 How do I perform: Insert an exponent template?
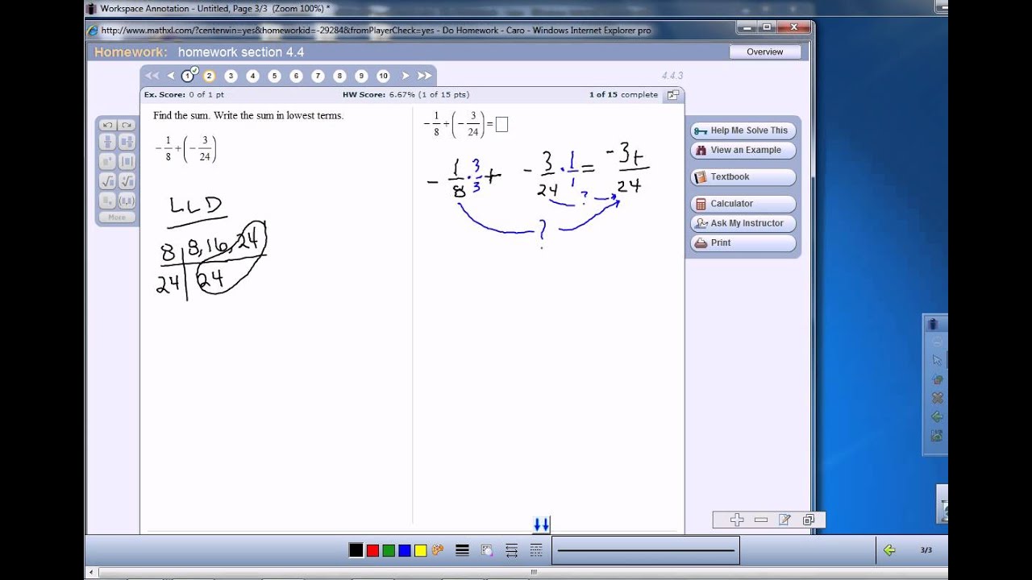tap(108, 162)
